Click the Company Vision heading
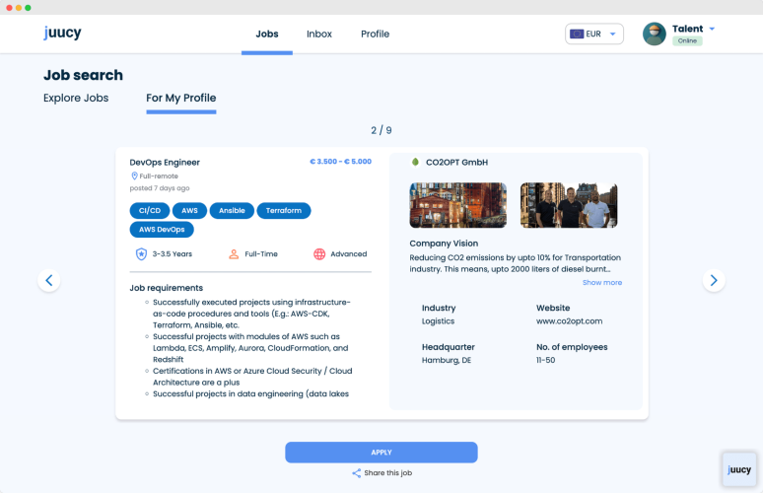Image resolution: width=763 pixels, height=493 pixels. coord(444,244)
